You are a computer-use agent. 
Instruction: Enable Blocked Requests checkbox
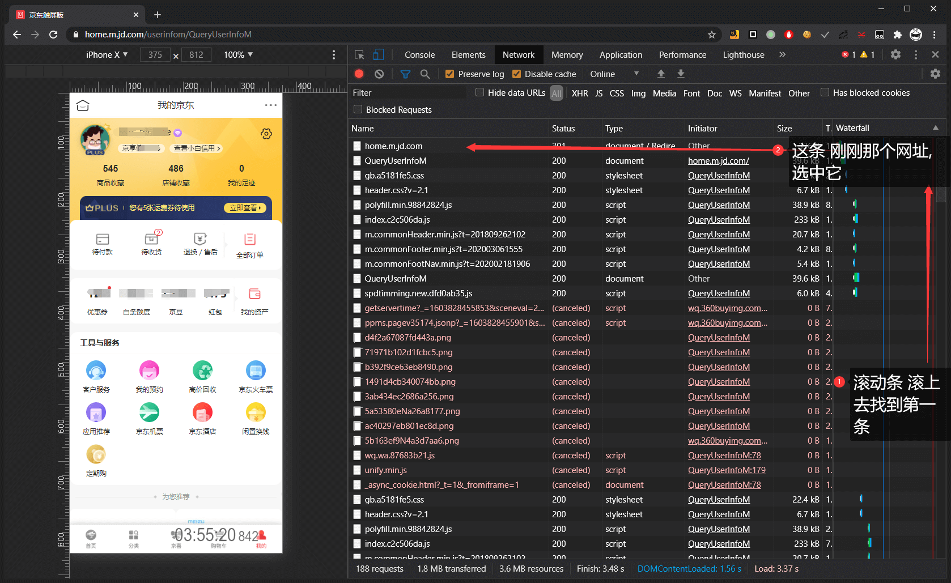[358, 109]
